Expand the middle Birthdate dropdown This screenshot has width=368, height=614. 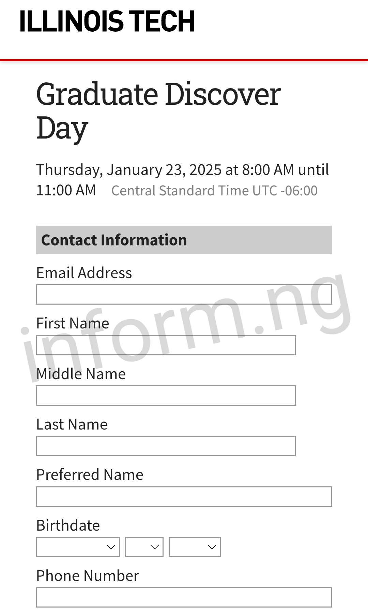144,547
